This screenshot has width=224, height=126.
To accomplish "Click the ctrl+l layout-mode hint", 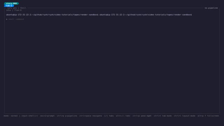I will (x=184, y=116).
